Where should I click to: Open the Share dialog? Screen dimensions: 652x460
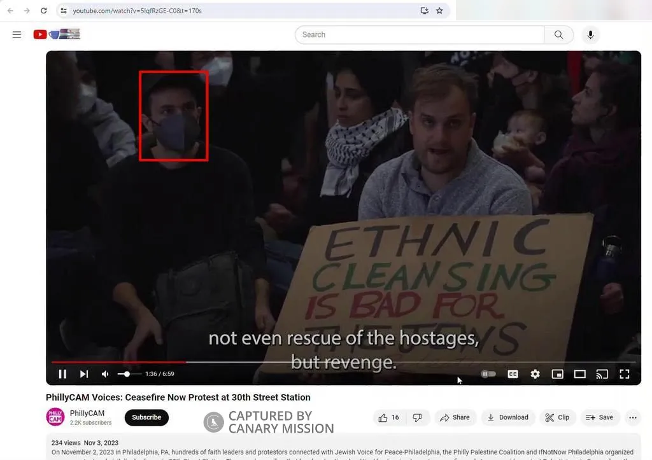click(x=455, y=417)
